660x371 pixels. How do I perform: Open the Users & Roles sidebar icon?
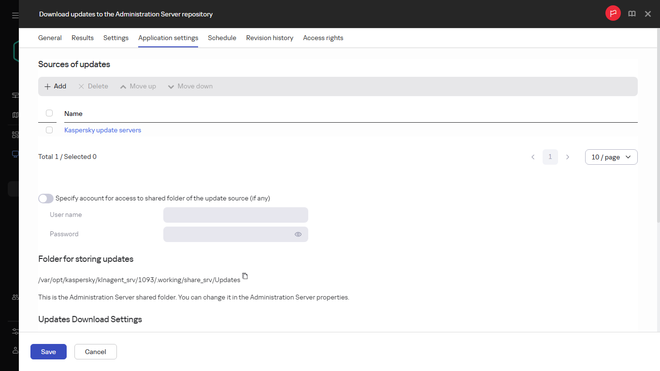click(14, 297)
